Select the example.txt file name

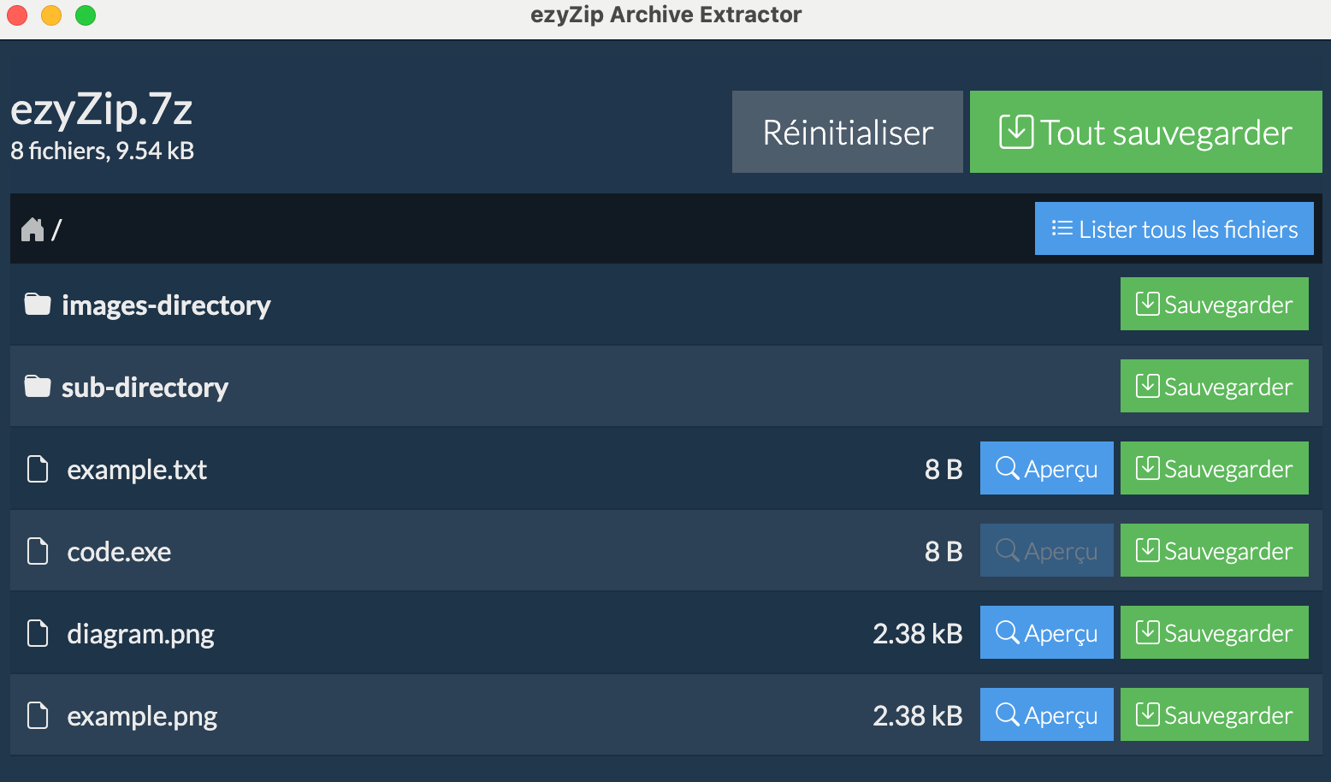coord(137,470)
